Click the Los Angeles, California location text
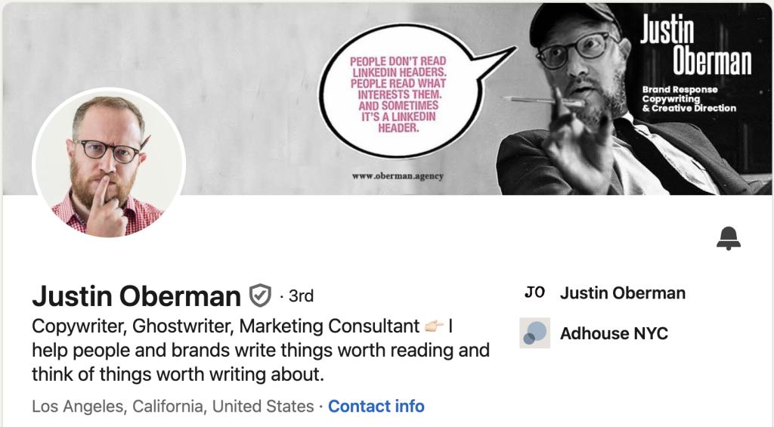774x427 pixels. (x=172, y=407)
